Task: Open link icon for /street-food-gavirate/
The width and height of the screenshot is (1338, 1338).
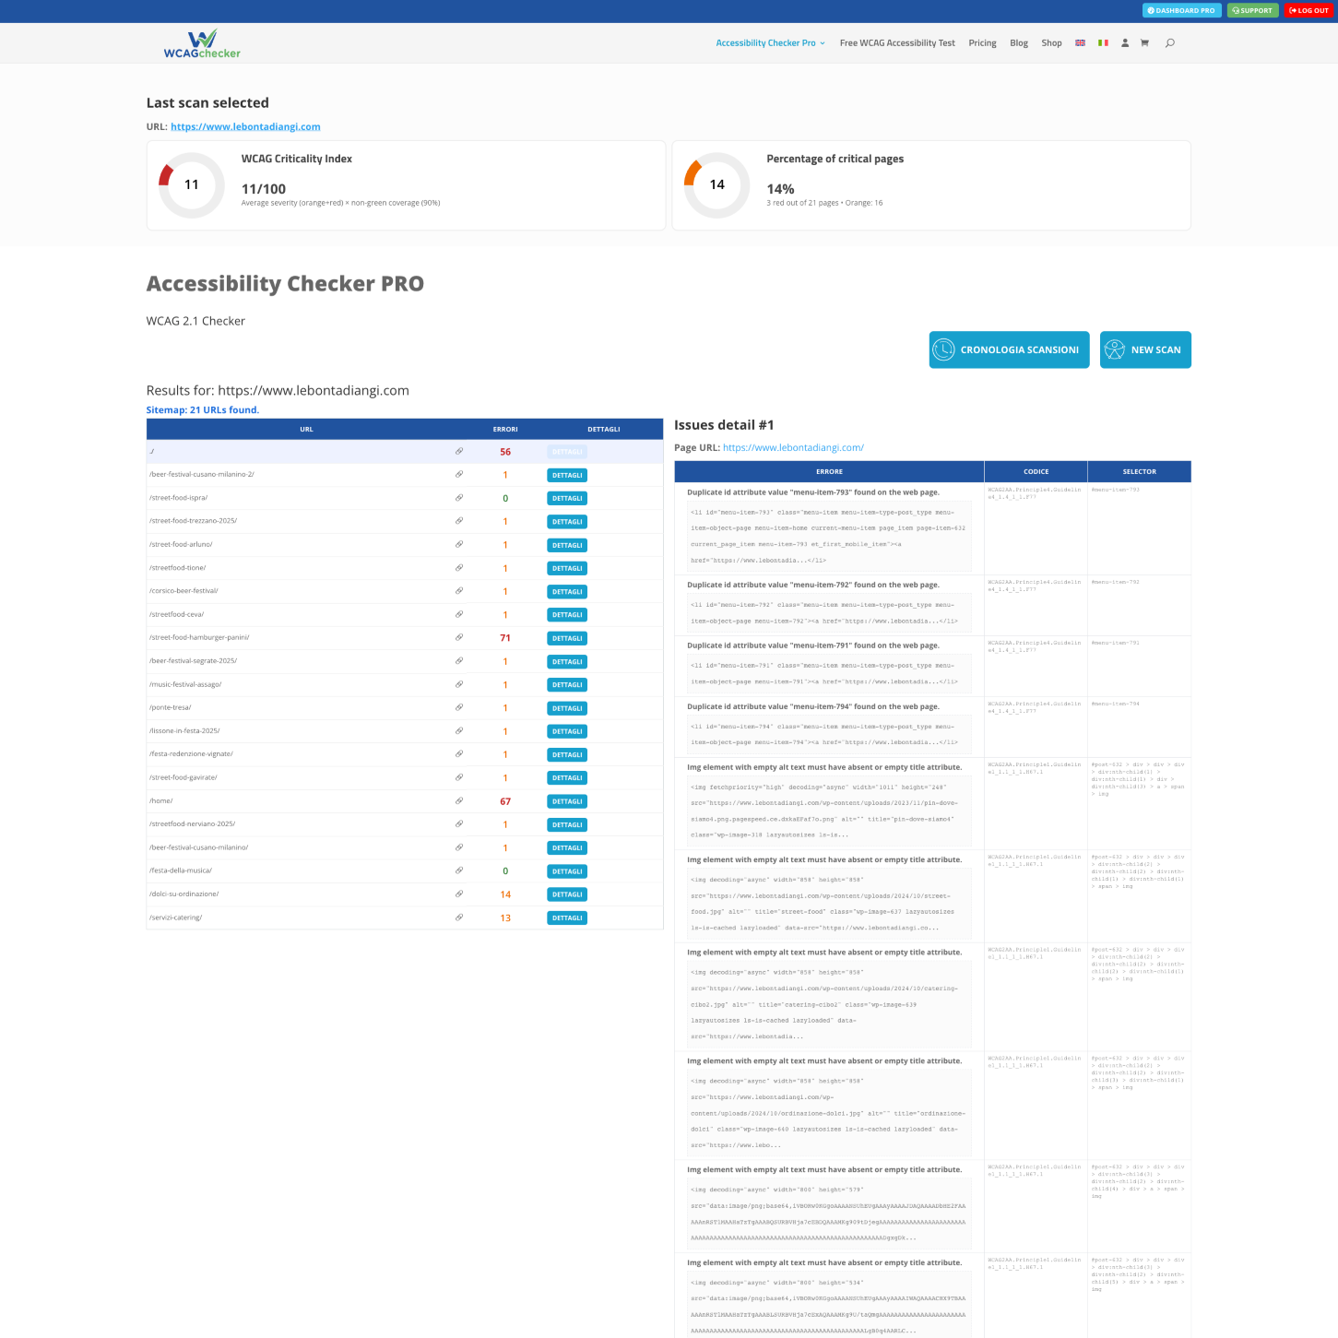Action: click(x=459, y=777)
